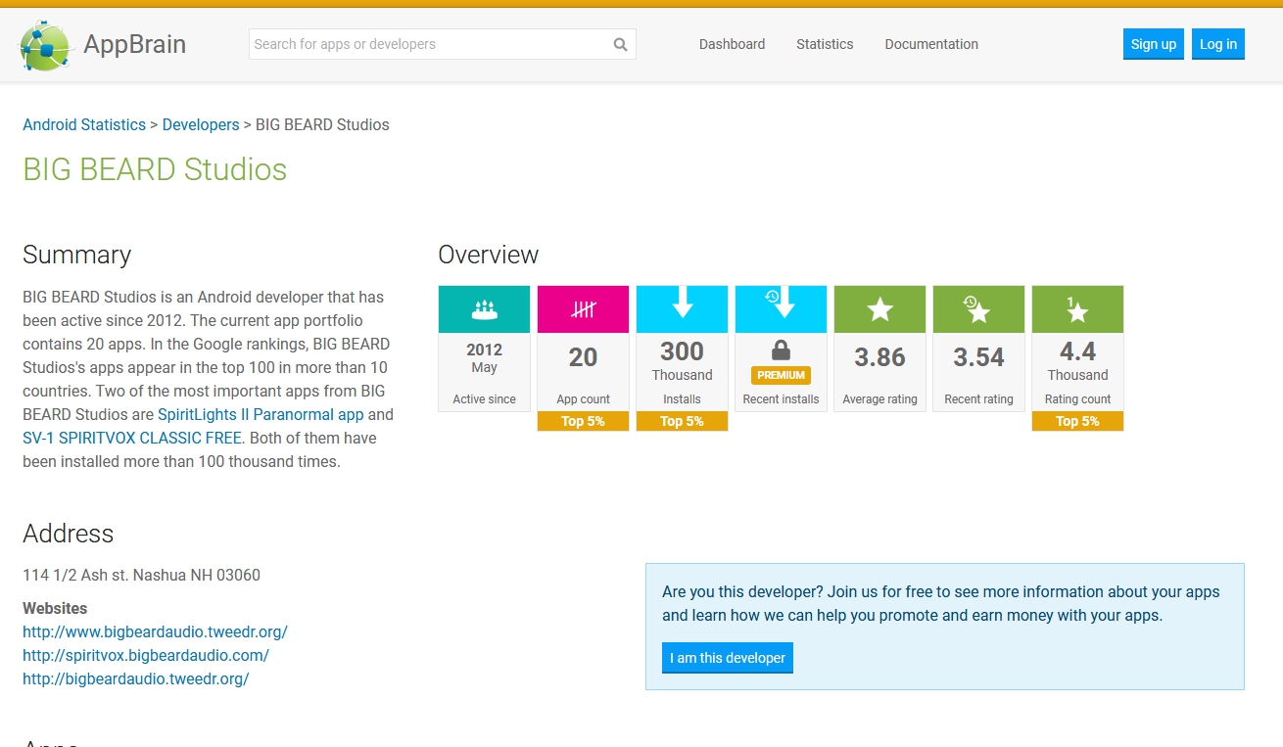Click the 2012 May Active since value
1283x747 pixels.
click(x=485, y=358)
